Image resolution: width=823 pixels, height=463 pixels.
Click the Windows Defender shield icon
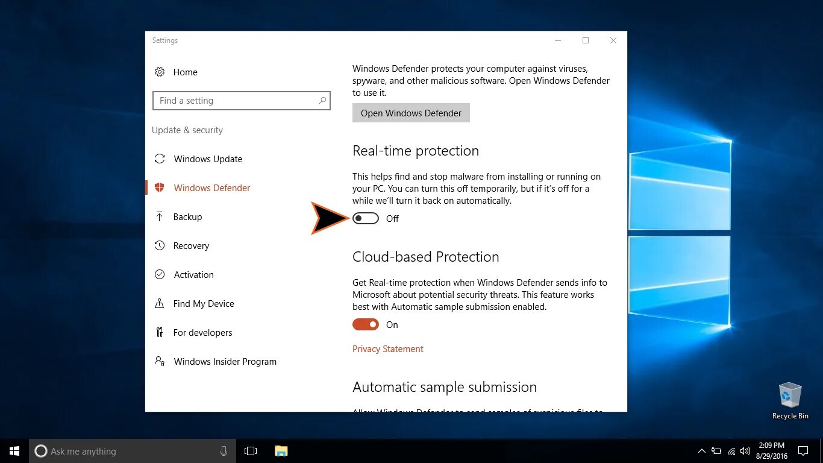coord(160,187)
